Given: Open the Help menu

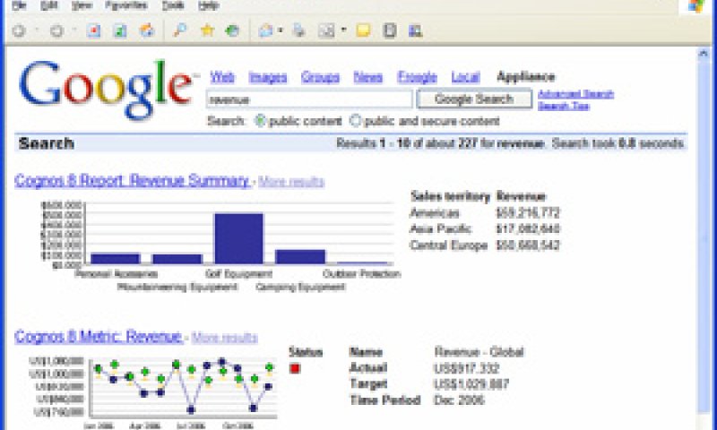Looking at the screenshot, I should [x=209, y=5].
